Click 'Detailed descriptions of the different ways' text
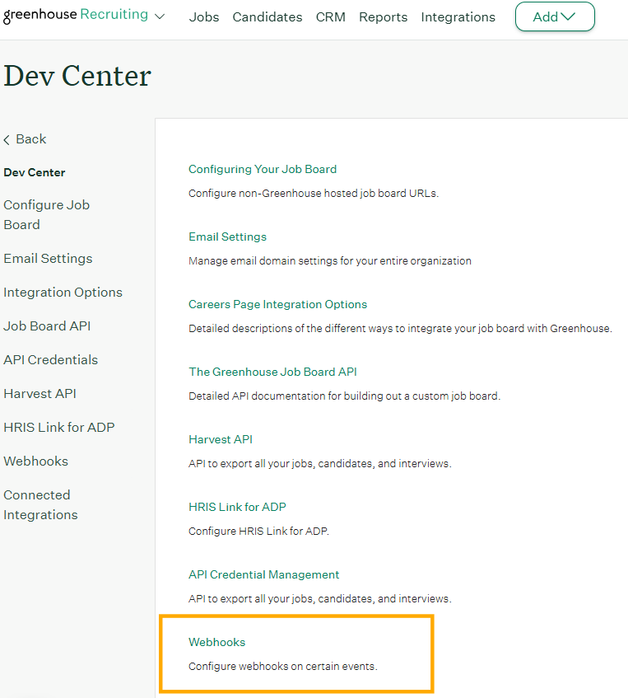Viewport: 628px width, 698px height. [x=400, y=329]
